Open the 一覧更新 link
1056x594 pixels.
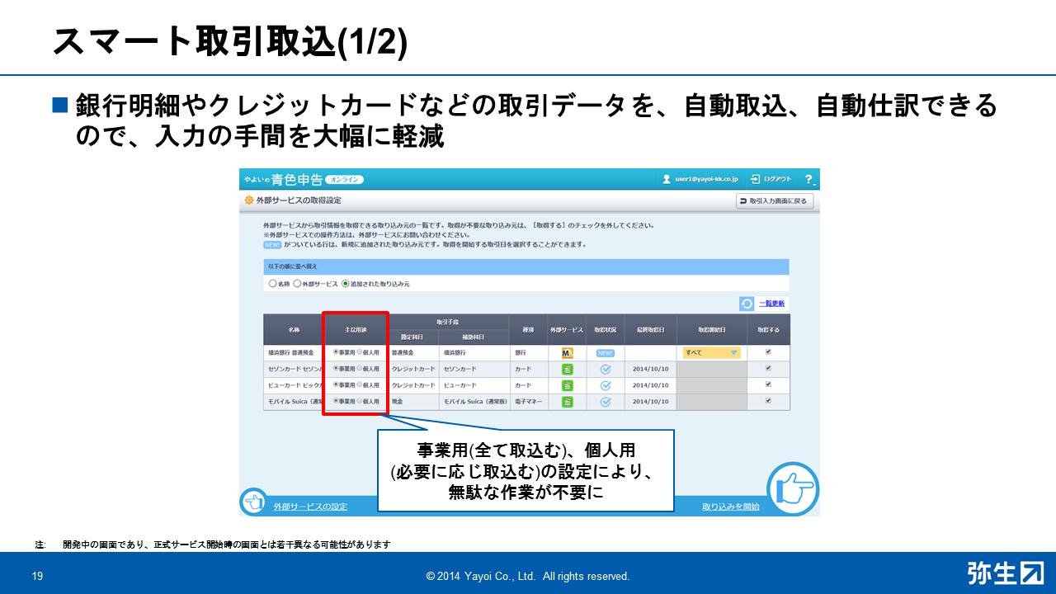[x=771, y=304]
